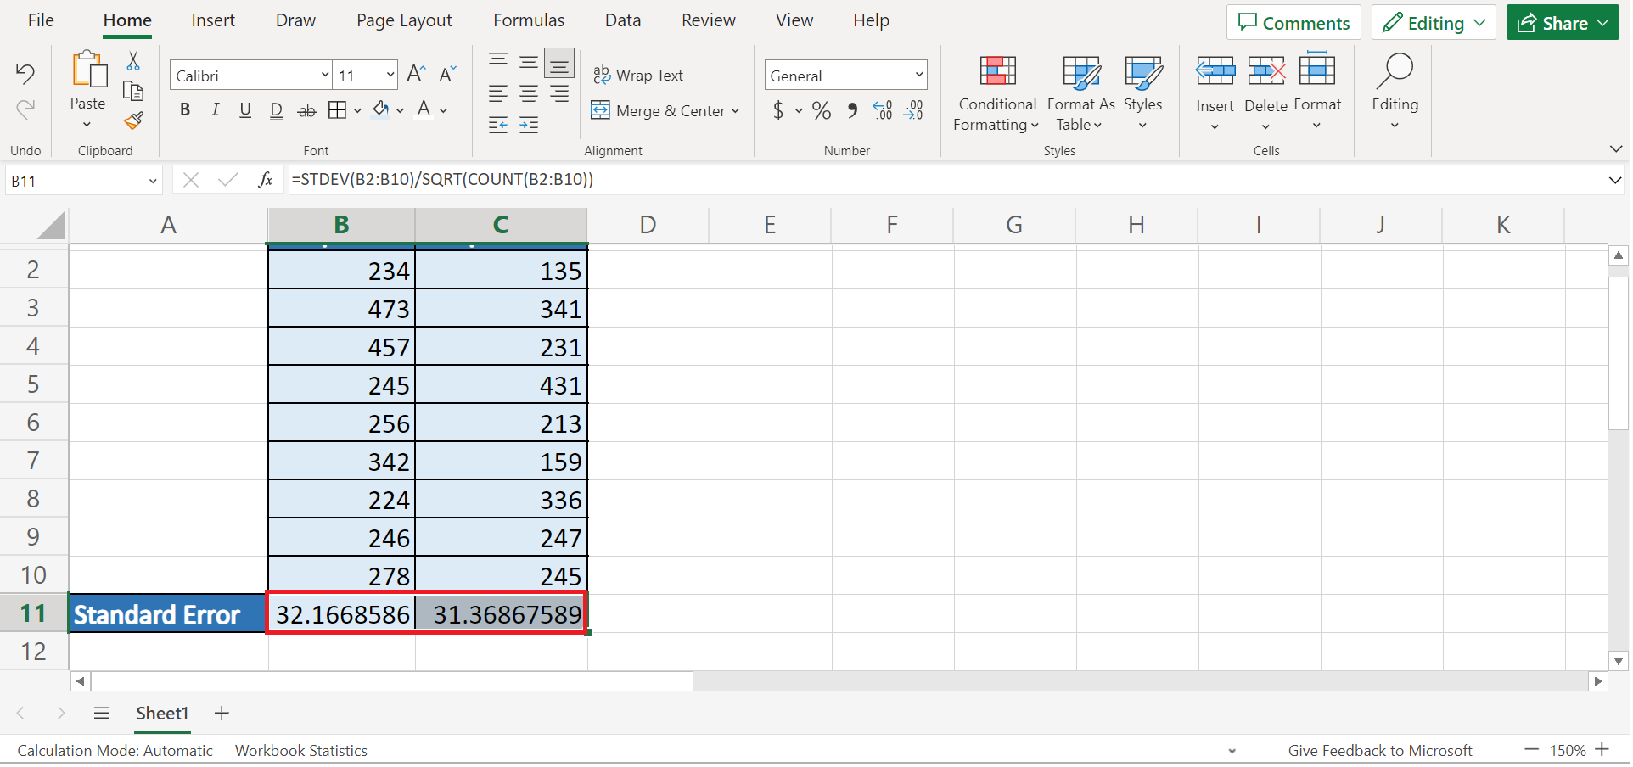Screen dimensions: 1633x767
Task: Open the General number format dropdown
Action: click(x=918, y=76)
